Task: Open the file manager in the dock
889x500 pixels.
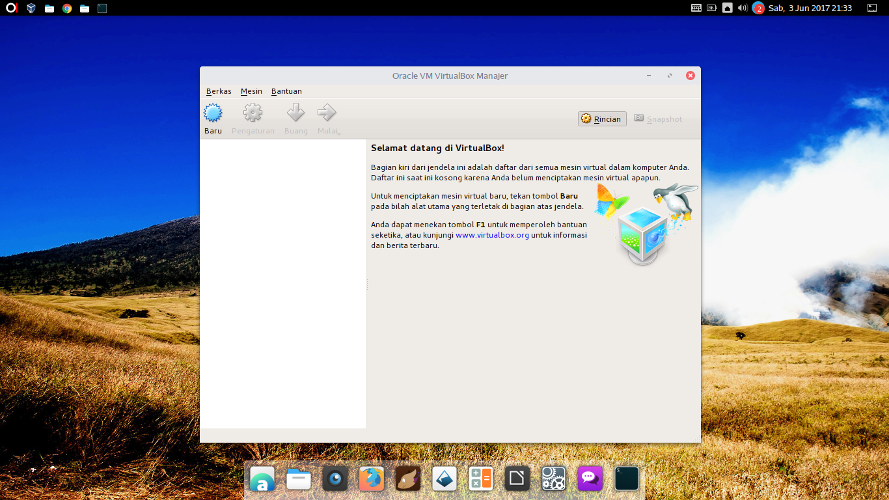Action: pos(299,479)
